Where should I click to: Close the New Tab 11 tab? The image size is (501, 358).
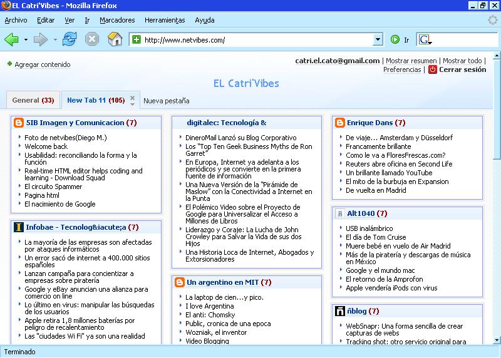(133, 98)
